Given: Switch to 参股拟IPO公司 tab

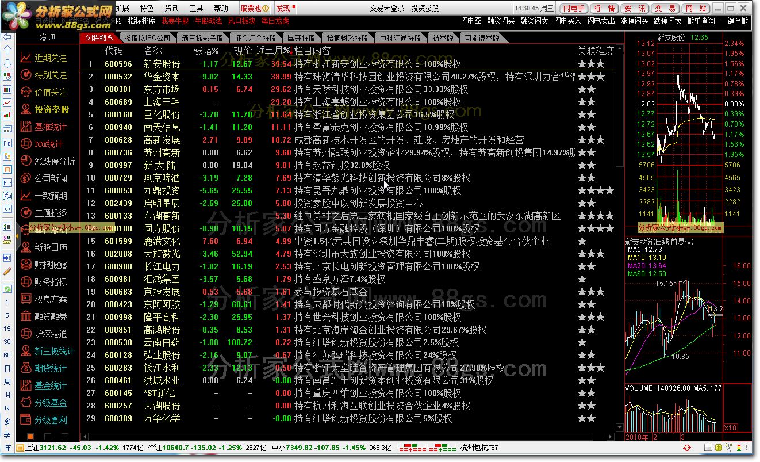Looking at the screenshot, I should tap(147, 38).
